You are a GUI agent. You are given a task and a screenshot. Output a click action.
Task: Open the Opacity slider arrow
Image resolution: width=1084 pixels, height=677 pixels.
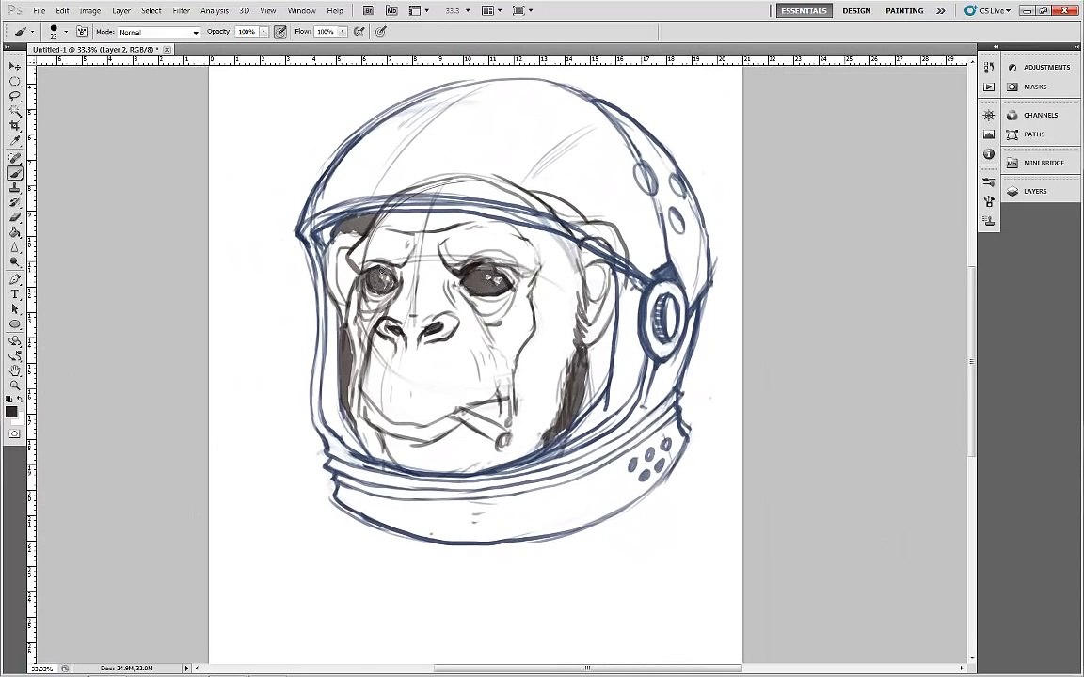[263, 32]
